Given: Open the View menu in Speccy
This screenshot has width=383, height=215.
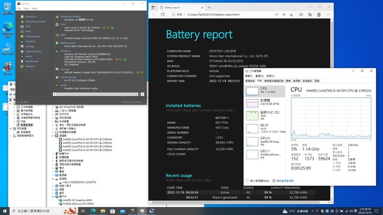Looking at the screenshot, I should (26, 8).
